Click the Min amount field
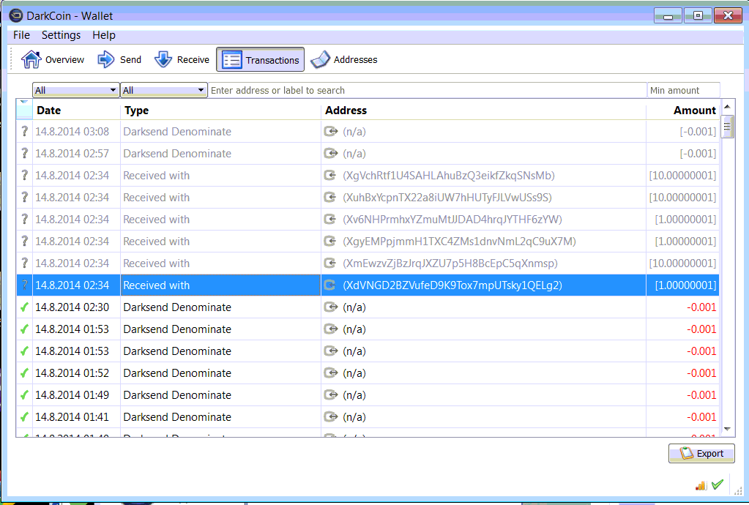Image resolution: width=749 pixels, height=505 pixels. pos(684,90)
